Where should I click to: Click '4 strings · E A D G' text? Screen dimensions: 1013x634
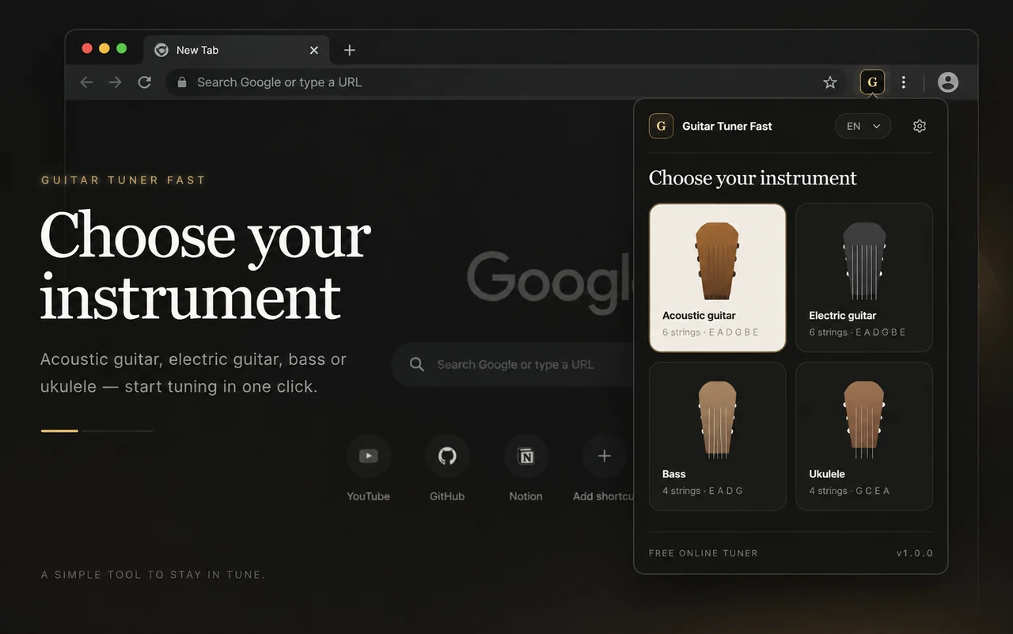pos(703,491)
